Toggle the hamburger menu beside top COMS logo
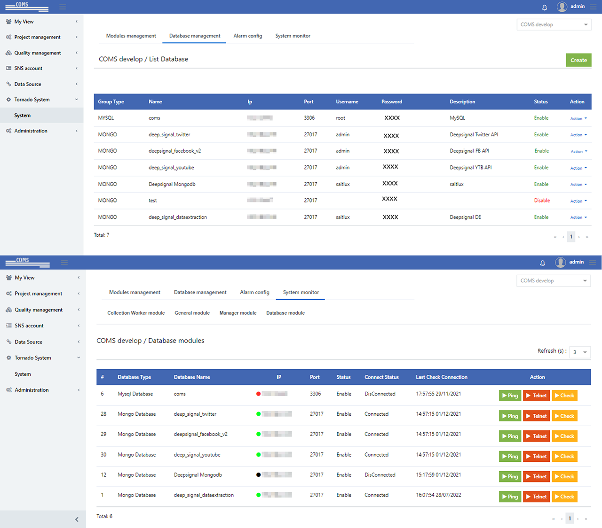Screen dimensions: 602x528 click(x=63, y=7)
